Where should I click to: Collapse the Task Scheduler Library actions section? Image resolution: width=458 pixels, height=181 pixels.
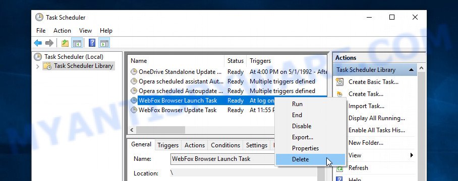(411, 70)
